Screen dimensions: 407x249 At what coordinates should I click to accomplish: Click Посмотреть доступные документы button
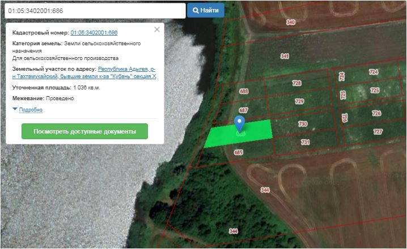[x=84, y=131]
